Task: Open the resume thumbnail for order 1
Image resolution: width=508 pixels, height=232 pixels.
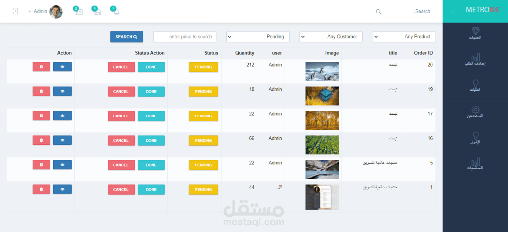Action: 322,197
